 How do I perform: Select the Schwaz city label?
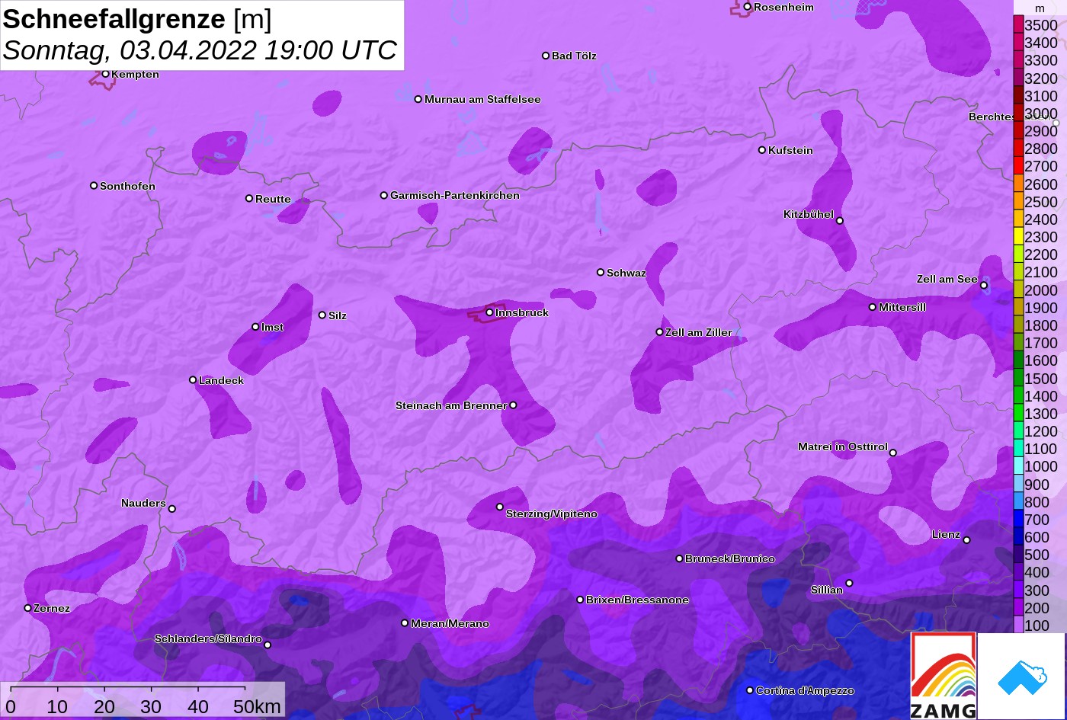(626, 273)
